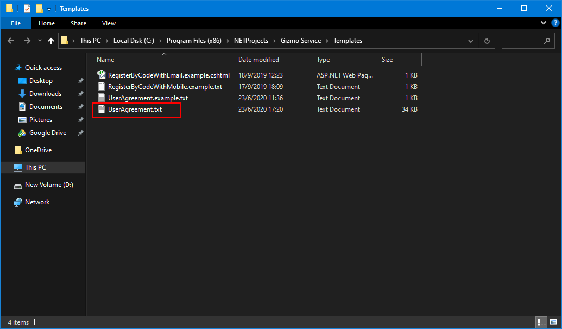
Task: Click the ASP.NET Web Pag... type cell
Action: [x=344, y=75]
